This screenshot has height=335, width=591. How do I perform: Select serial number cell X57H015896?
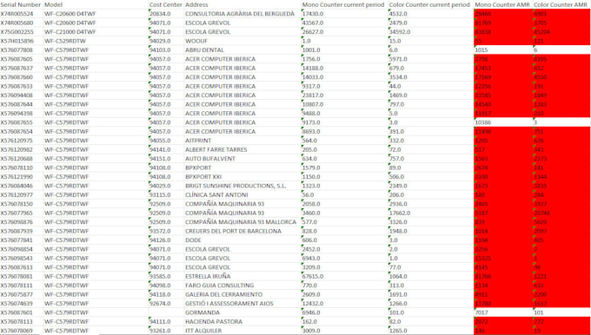[17, 41]
